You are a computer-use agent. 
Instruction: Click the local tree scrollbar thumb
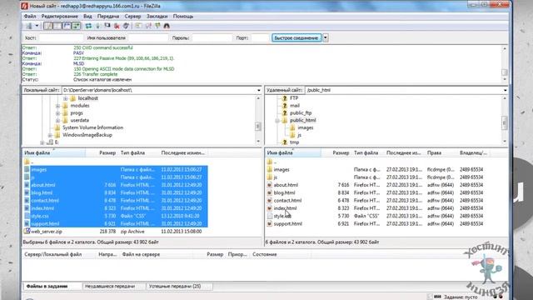(x=258, y=127)
